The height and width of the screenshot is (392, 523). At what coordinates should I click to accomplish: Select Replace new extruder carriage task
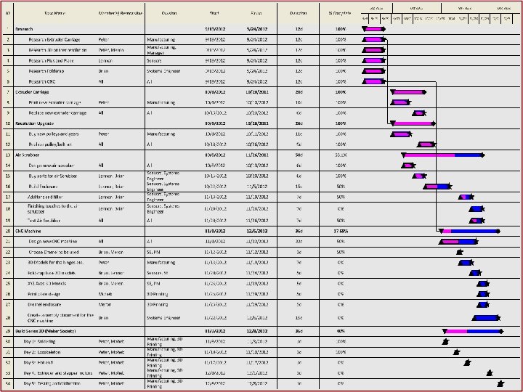(x=57, y=113)
